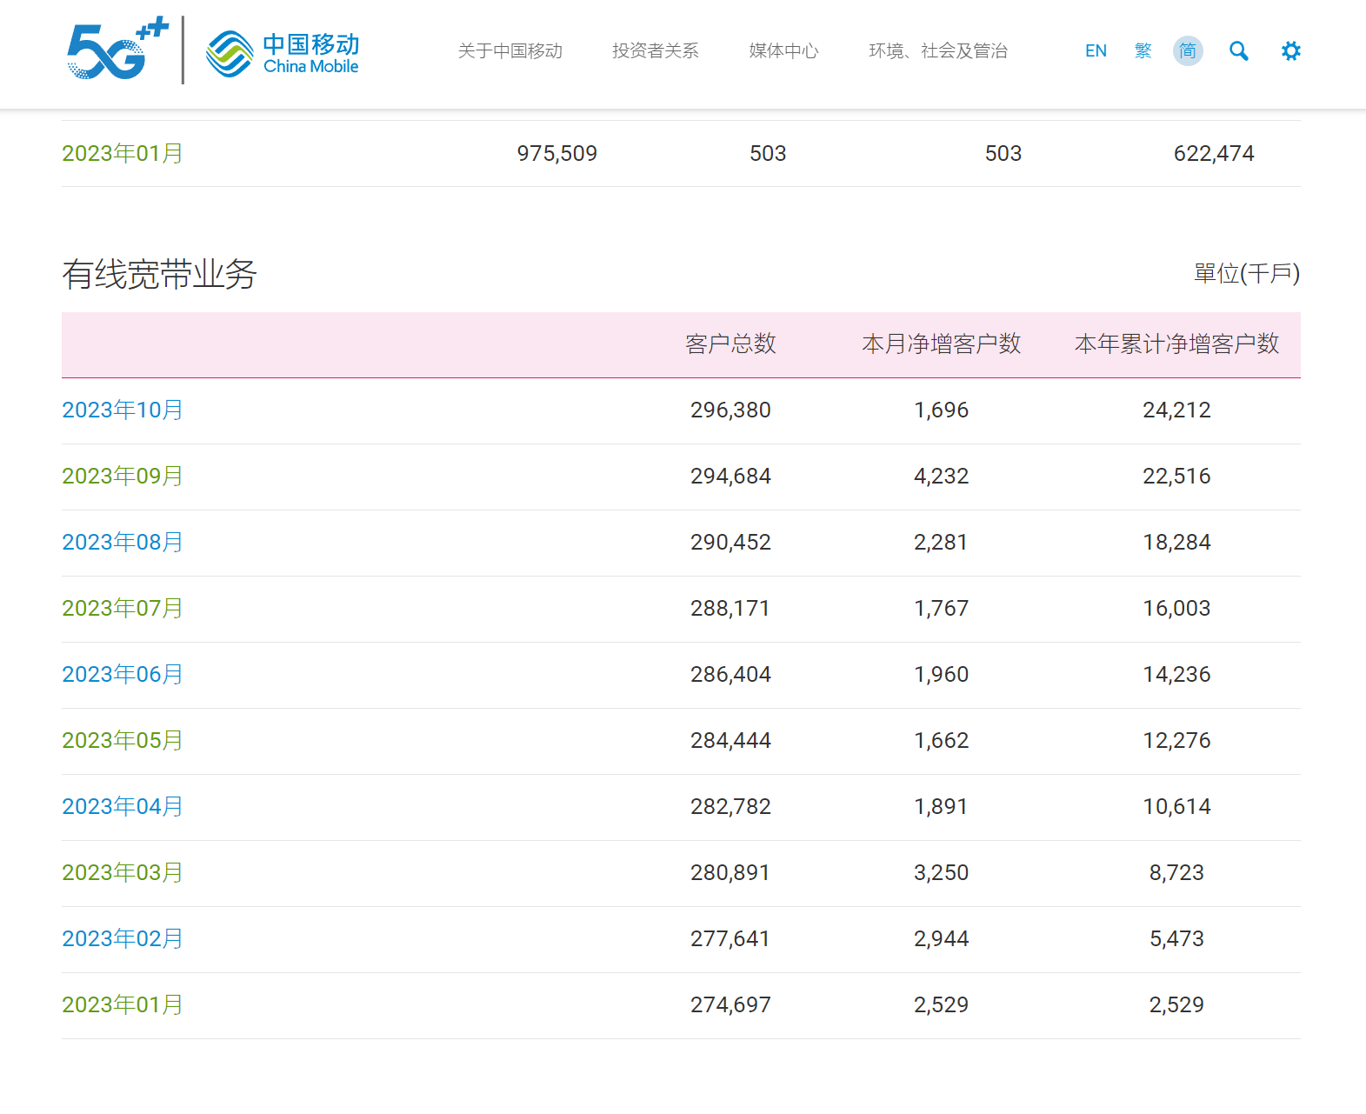Click the 客户总数 column header
1366x1114 pixels.
tap(730, 344)
